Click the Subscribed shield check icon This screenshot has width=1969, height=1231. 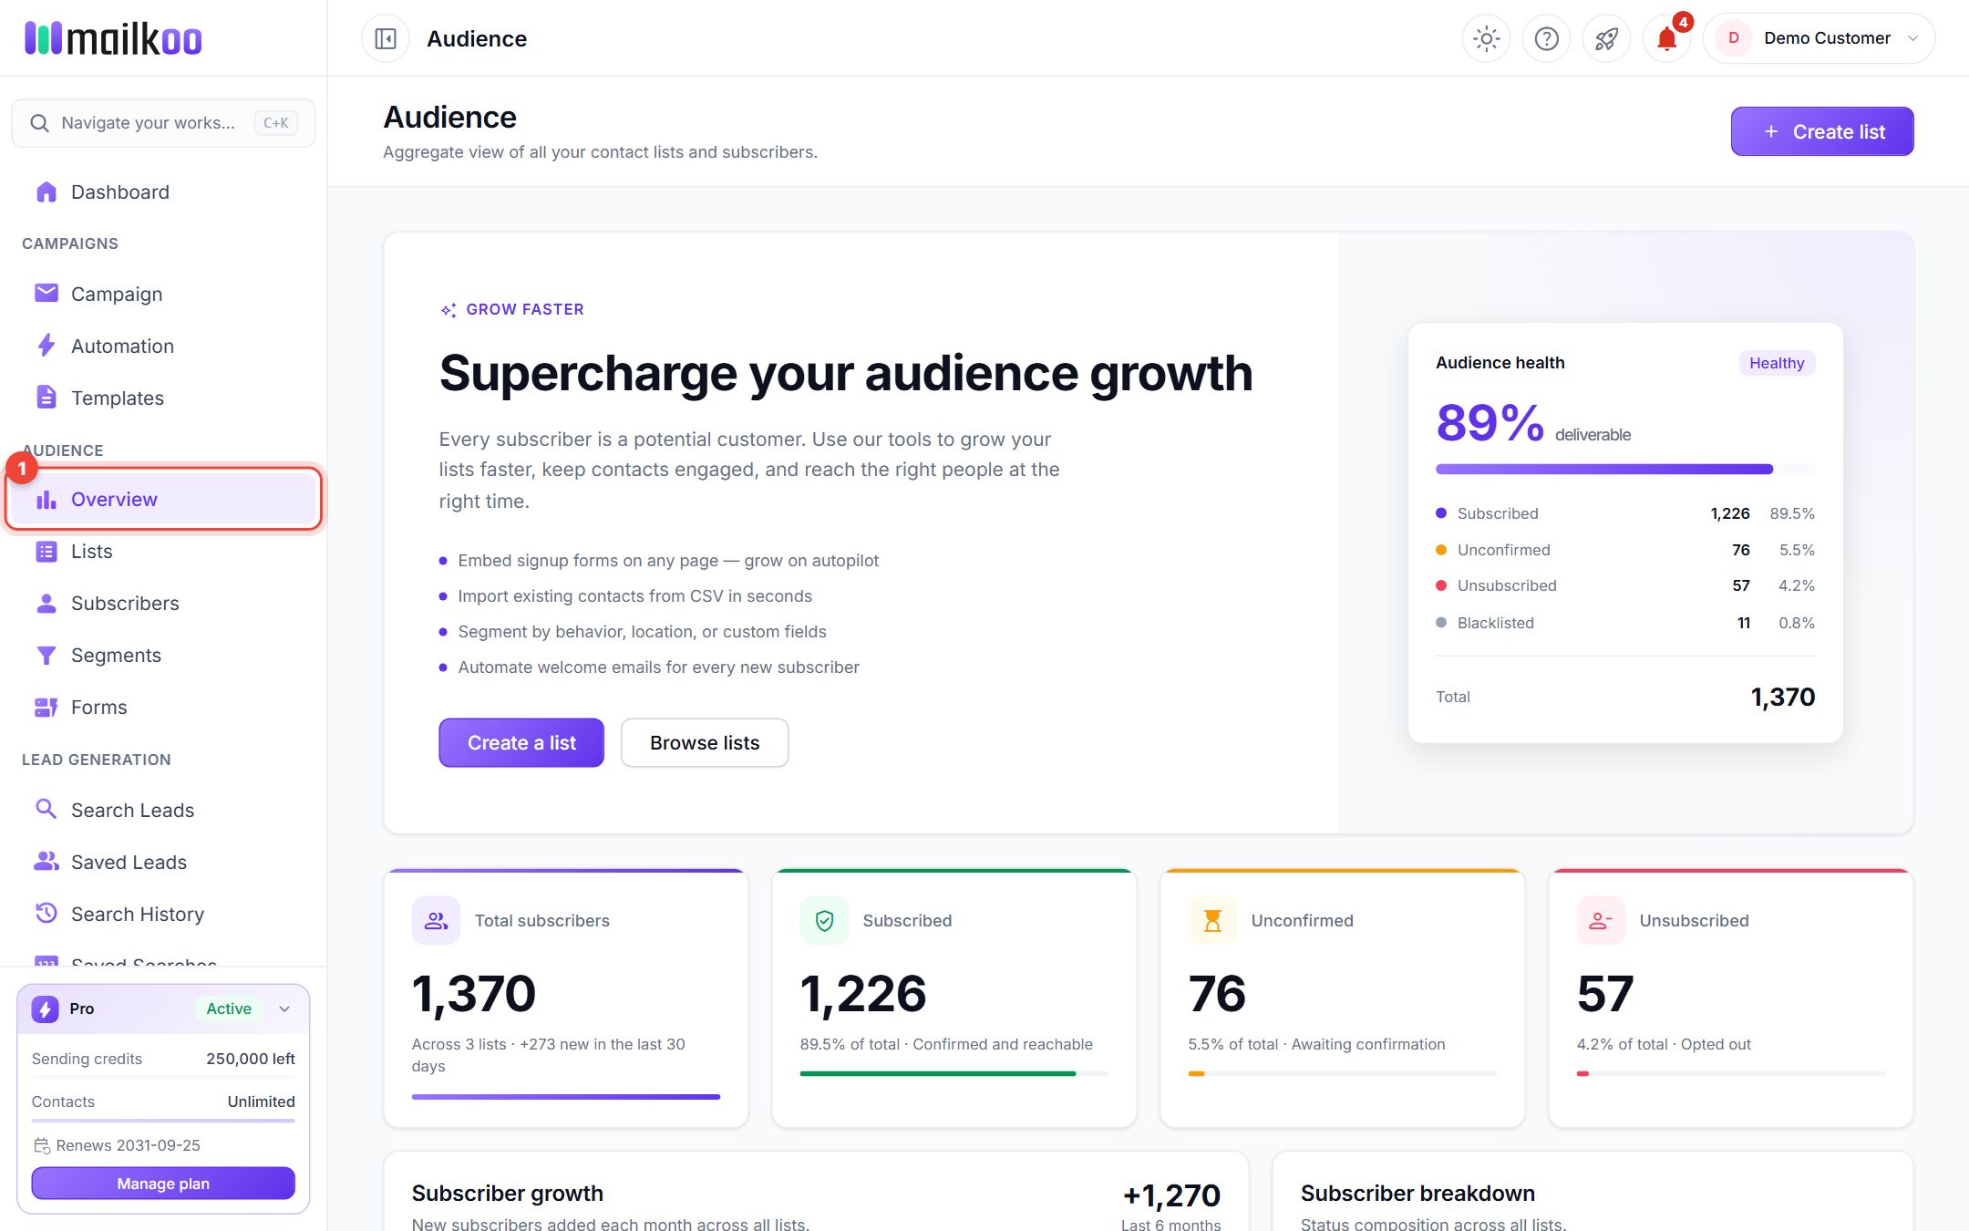[824, 921]
